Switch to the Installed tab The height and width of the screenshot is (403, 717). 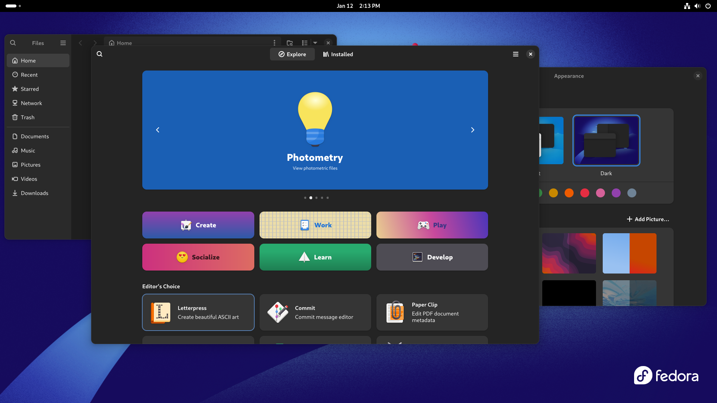point(338,54)
